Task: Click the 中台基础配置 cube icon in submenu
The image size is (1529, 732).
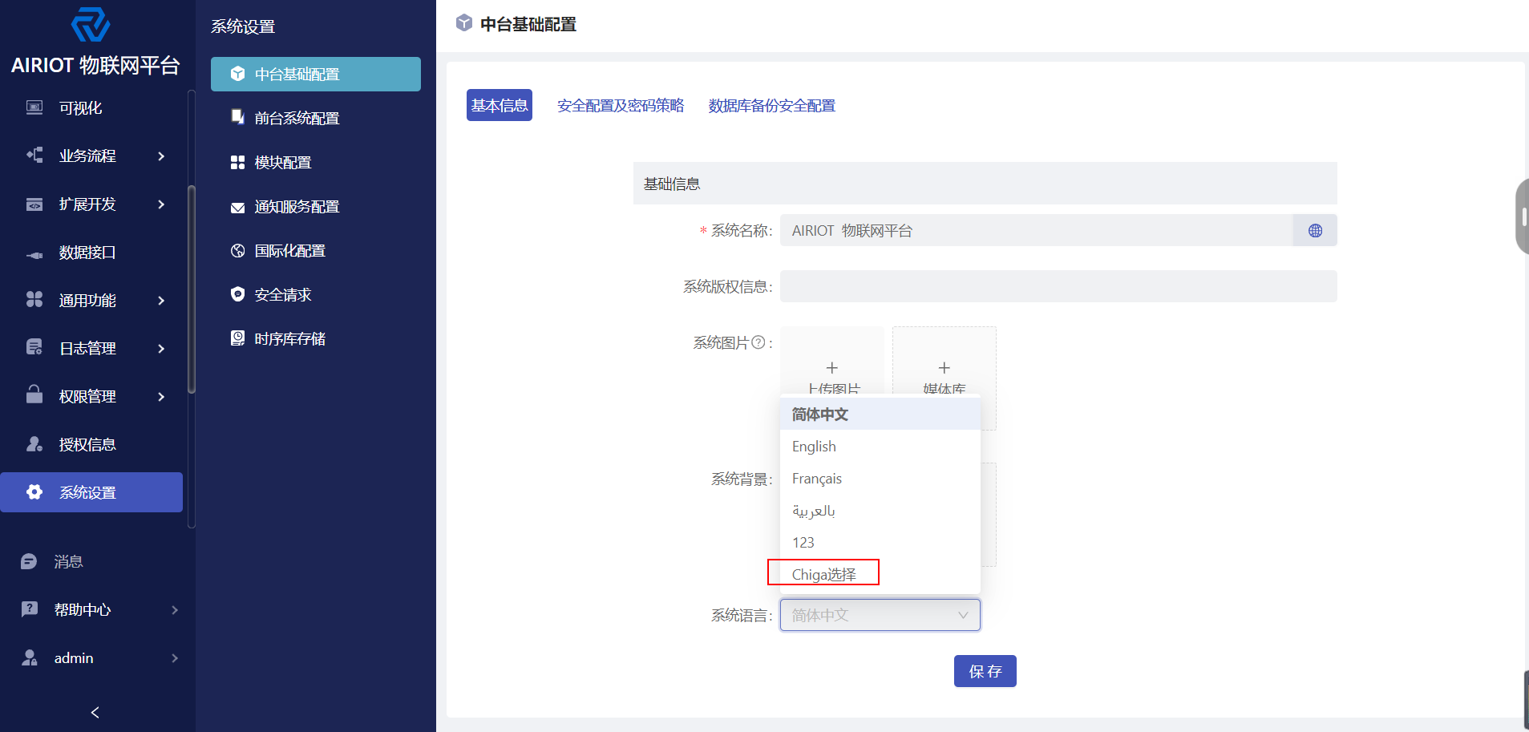Action: (x=237, y=74)
